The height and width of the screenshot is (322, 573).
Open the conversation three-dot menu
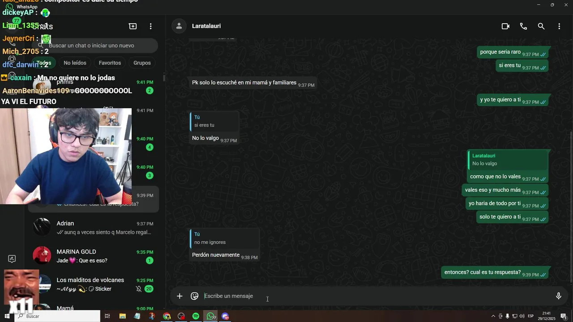[559, 26]
